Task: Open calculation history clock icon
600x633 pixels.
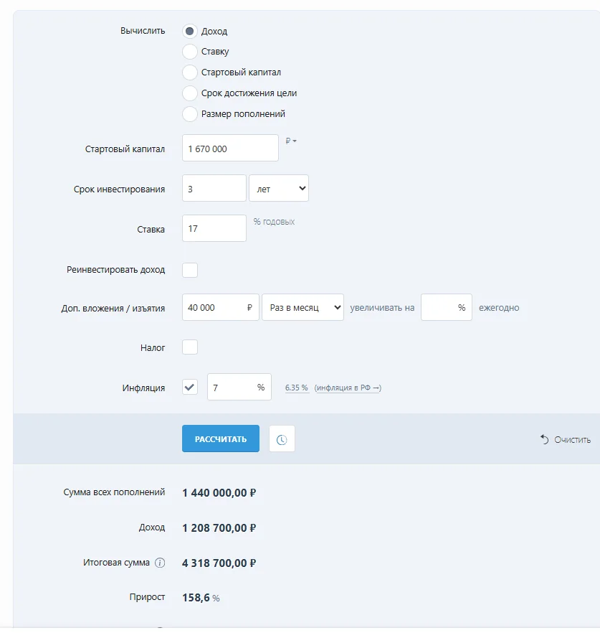Action: [282, 439]
